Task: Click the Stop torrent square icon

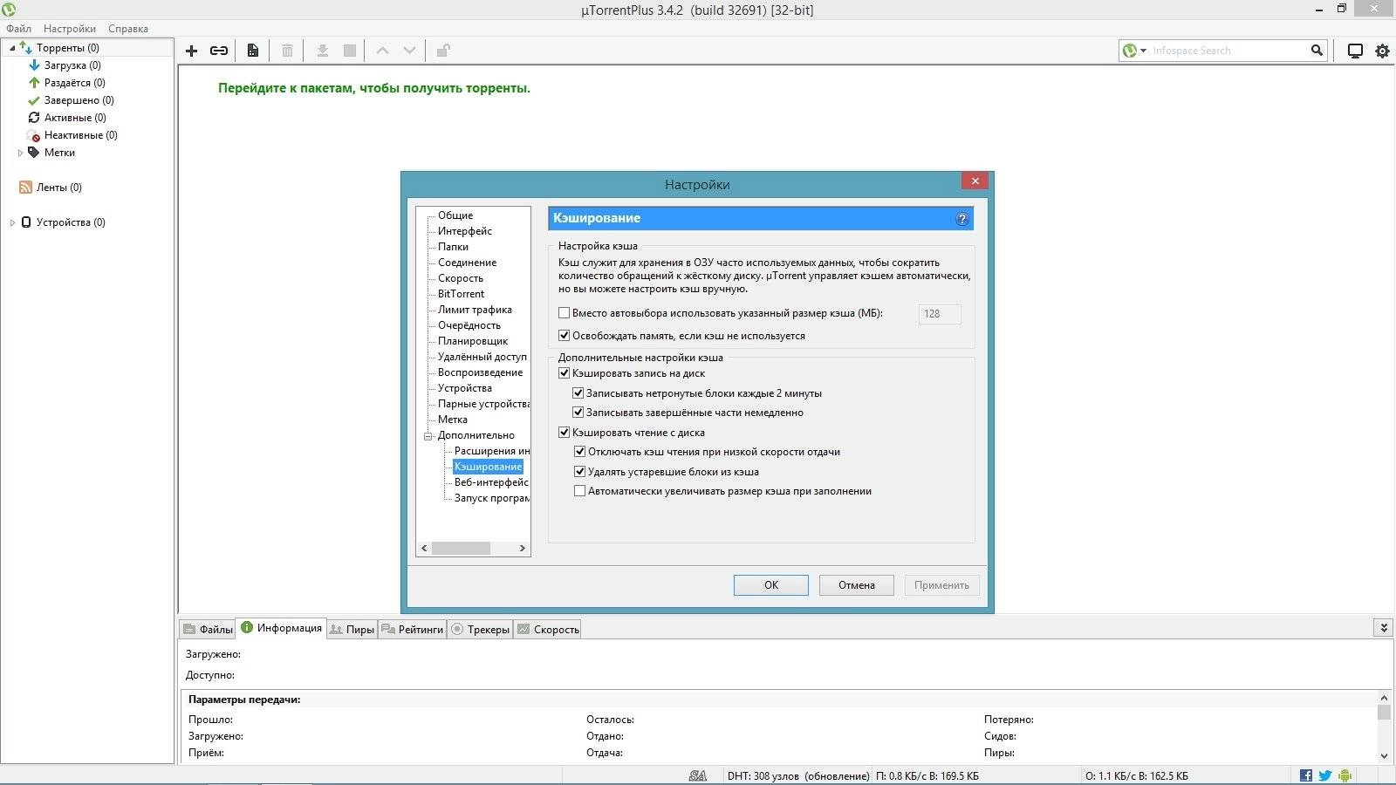Action: point(350,51)
